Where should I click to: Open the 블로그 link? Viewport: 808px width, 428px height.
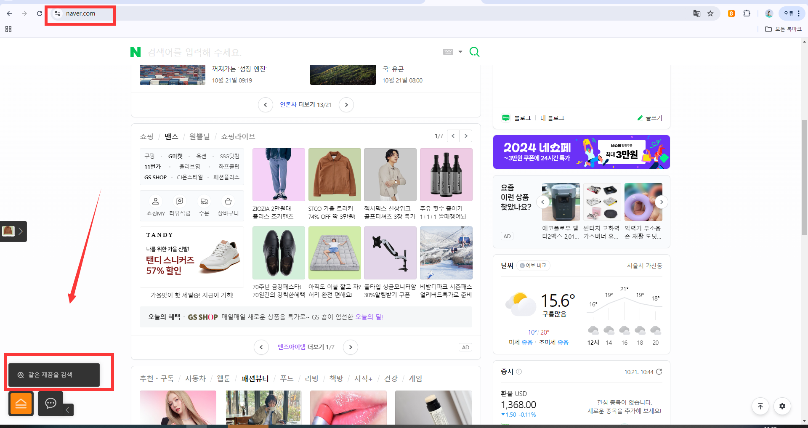522,118
